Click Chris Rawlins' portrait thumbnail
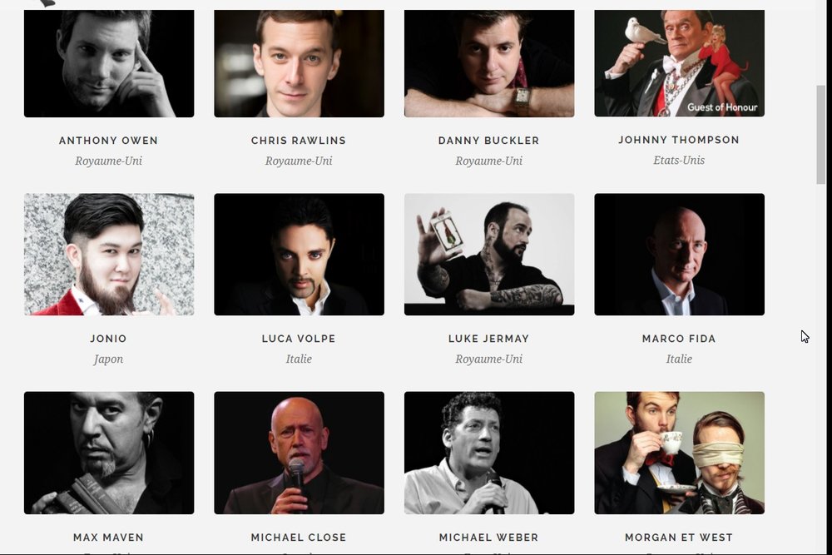This screenshot has width=832, height=555. (x=299, y=63)
